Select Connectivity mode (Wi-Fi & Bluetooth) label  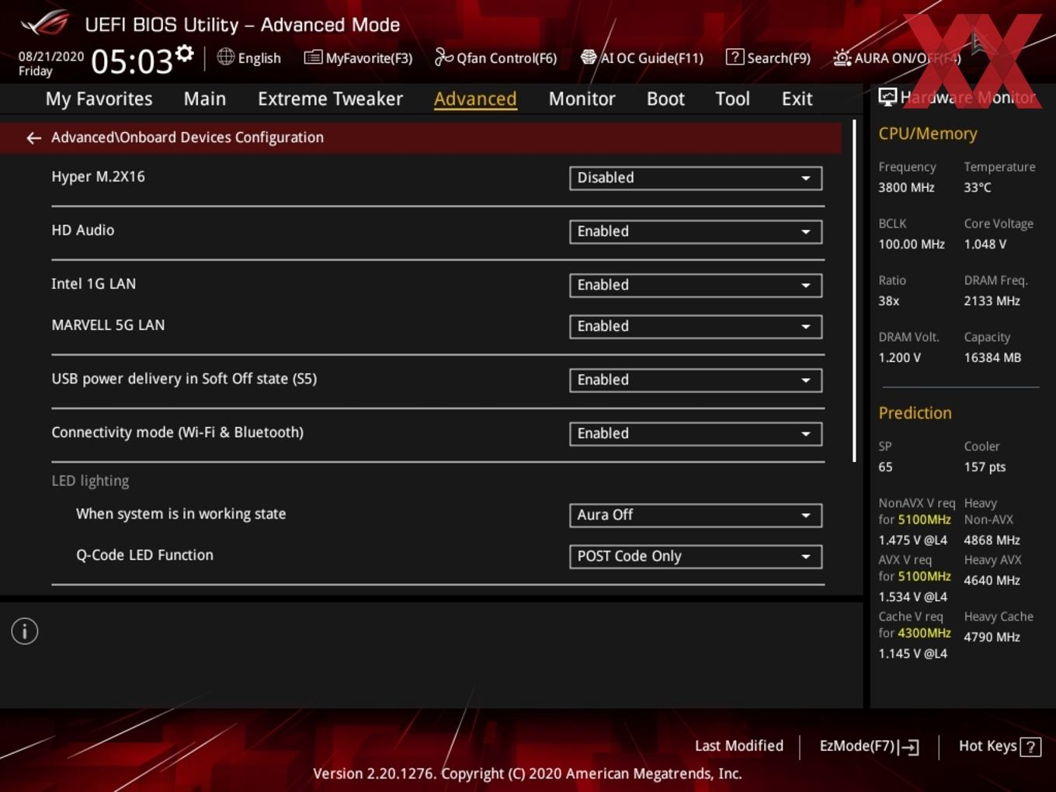177,432
